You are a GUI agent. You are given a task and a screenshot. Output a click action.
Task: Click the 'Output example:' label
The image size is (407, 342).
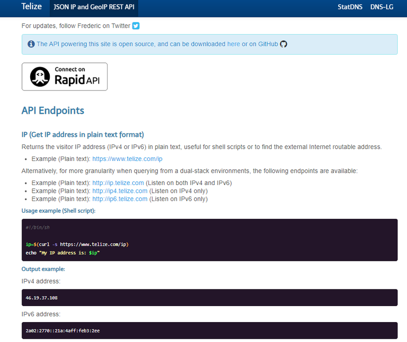coord(43,269)
